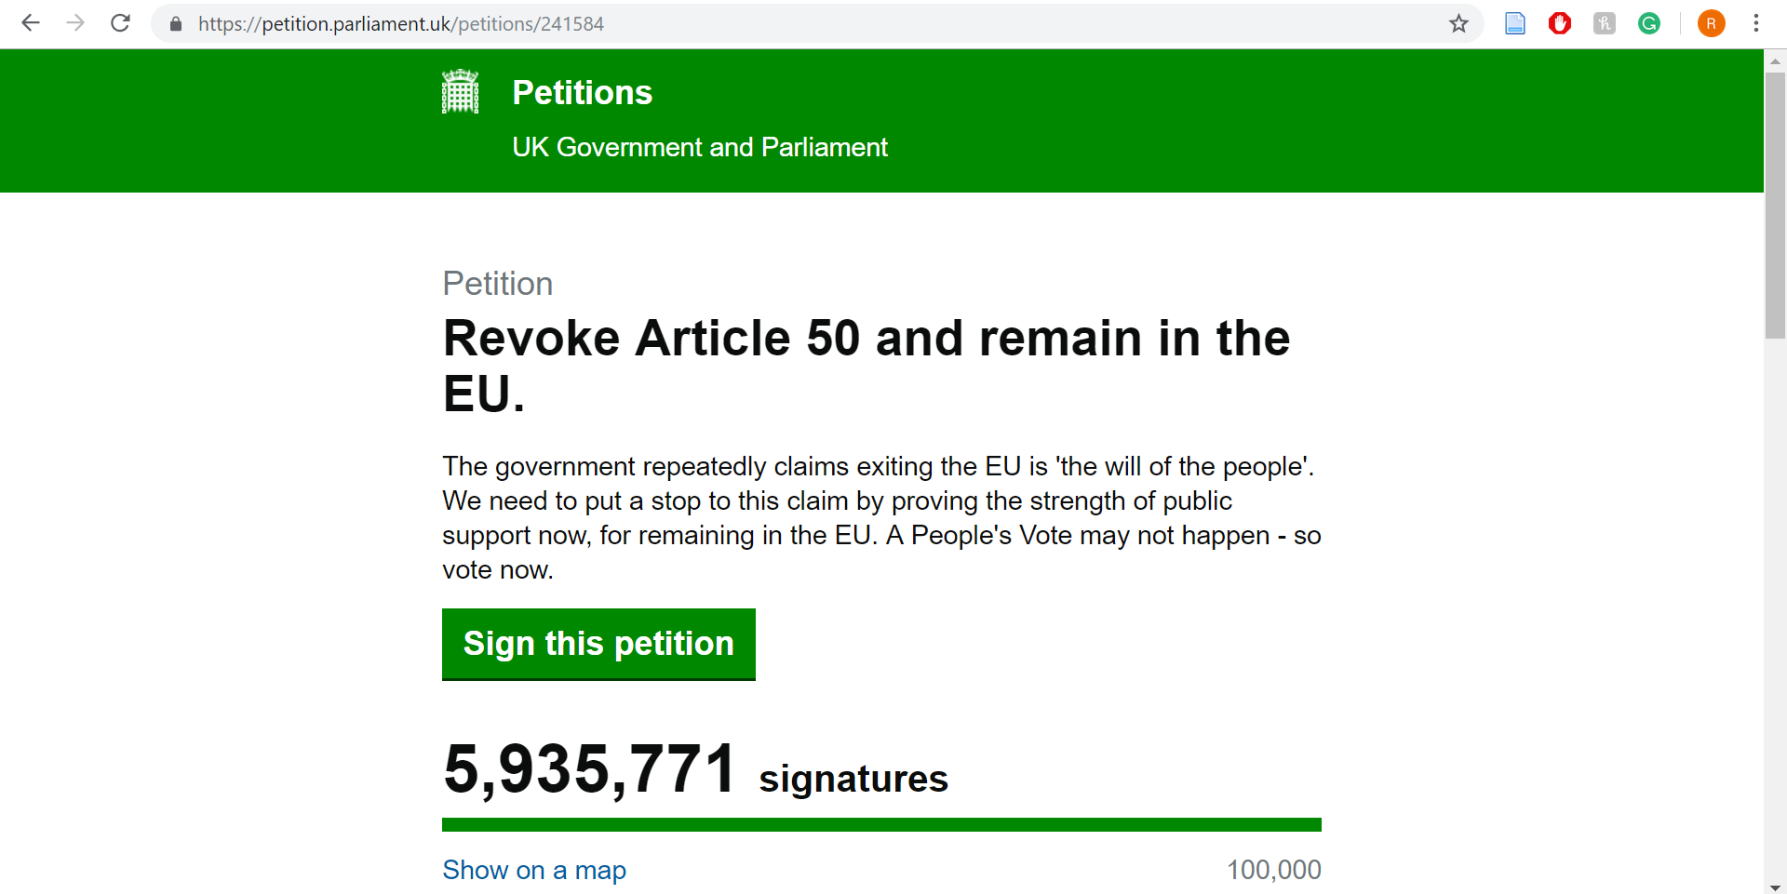
Task: Open the Petitions home link in header
Action: (583, 93)
